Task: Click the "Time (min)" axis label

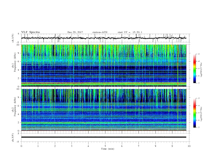Action: tap(108, 149)
